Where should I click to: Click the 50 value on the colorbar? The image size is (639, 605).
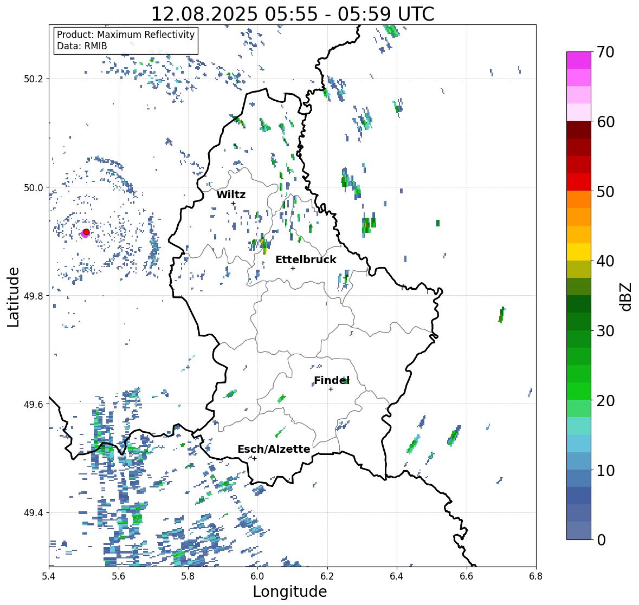(605, 191)
